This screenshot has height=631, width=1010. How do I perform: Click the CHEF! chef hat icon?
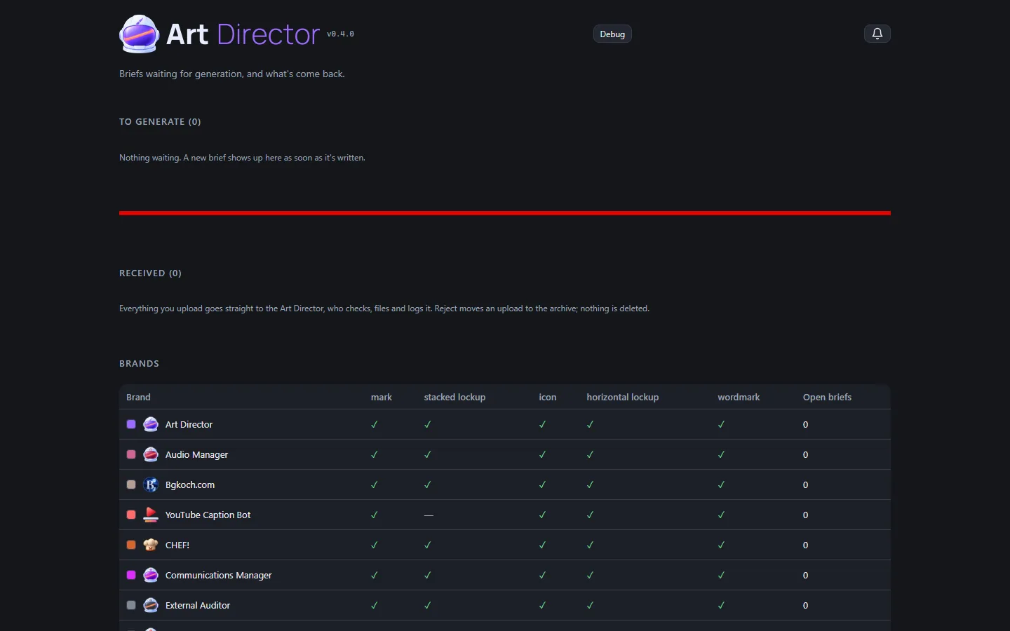point(151,545)
